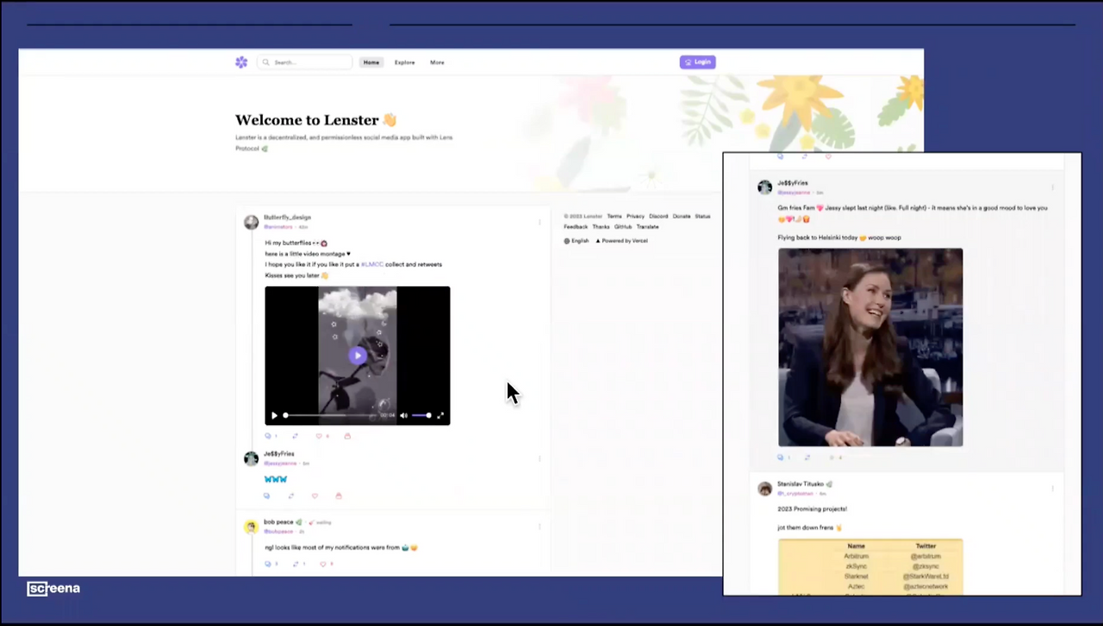Viewport: 1103px width, 626px height.
Task: Open Butterfly_design's profile avatar
Action: click(251, 222)
